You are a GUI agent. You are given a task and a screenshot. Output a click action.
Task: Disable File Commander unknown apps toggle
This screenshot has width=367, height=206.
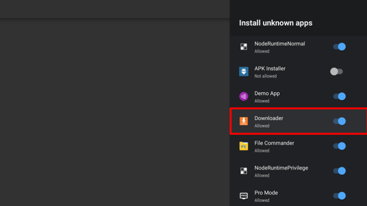(339, 146)
